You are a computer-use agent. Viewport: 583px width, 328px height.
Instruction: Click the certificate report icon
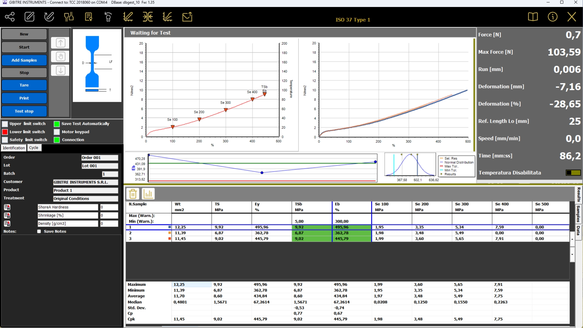pyautogui.click(x=88, y=17)
